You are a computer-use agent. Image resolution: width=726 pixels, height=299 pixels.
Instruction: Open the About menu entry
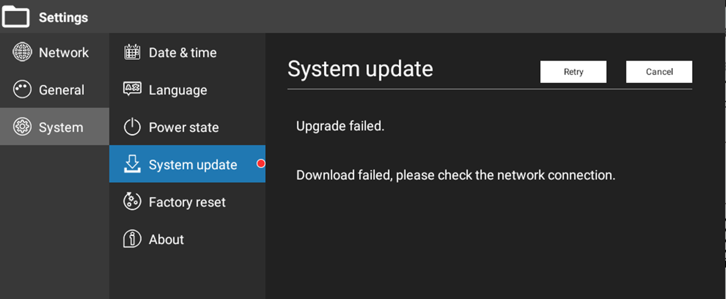(x=166, y=240)
